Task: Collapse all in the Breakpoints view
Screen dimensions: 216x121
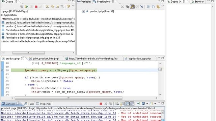Action: 153,7
